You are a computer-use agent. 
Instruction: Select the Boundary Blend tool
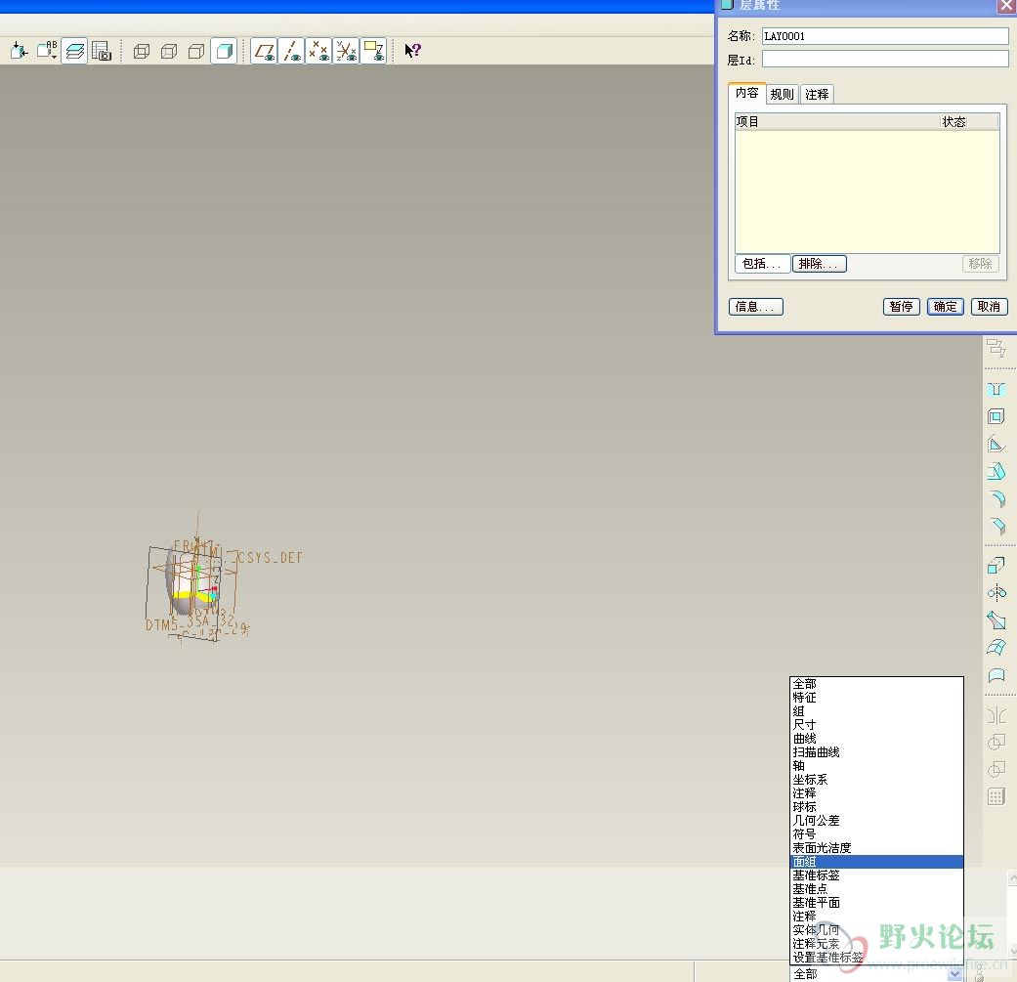pyautogui.click(x=996, y=648)
